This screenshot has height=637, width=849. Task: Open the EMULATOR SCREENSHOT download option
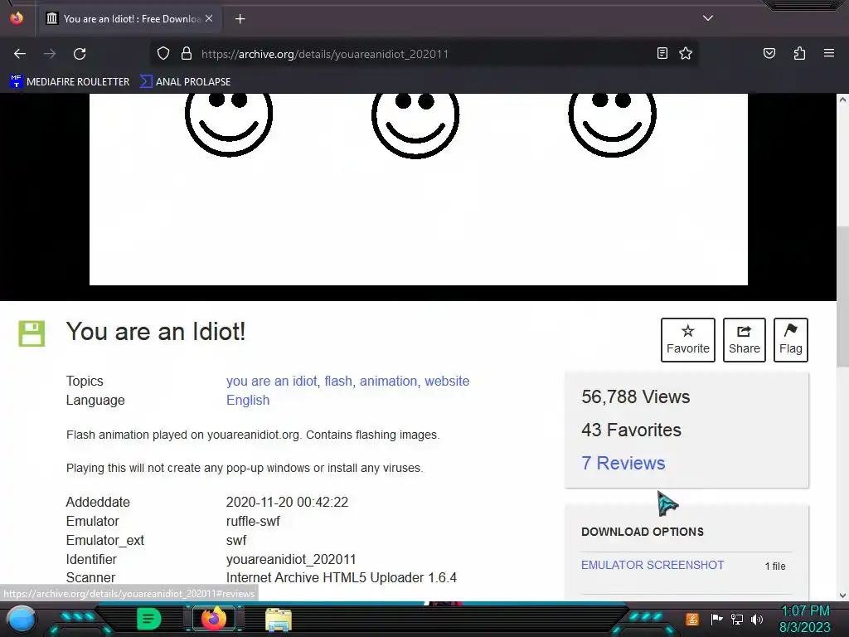point(653,565)
